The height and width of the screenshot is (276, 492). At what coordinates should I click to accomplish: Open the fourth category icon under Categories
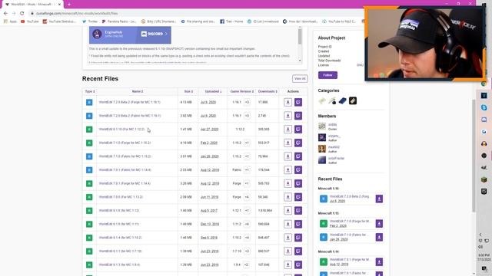353,100
